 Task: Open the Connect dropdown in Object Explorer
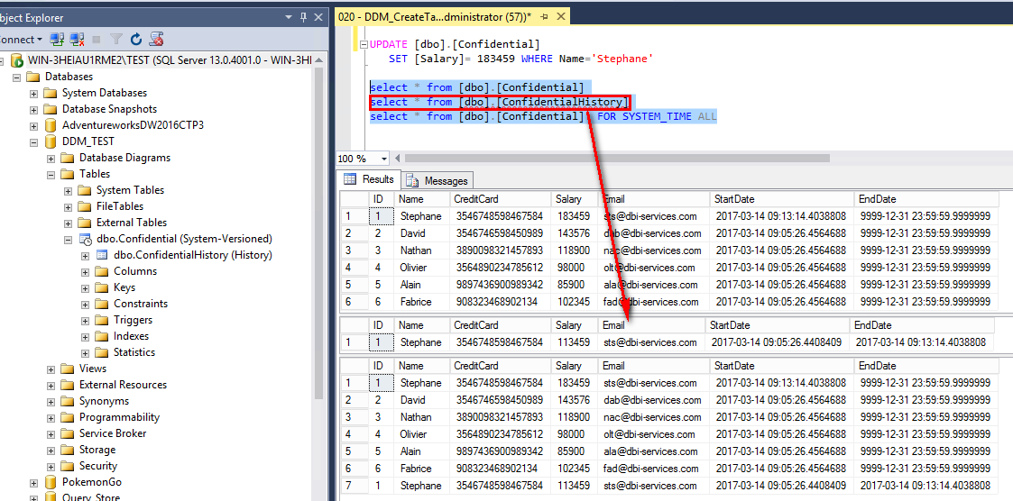[x=21, y=40]
